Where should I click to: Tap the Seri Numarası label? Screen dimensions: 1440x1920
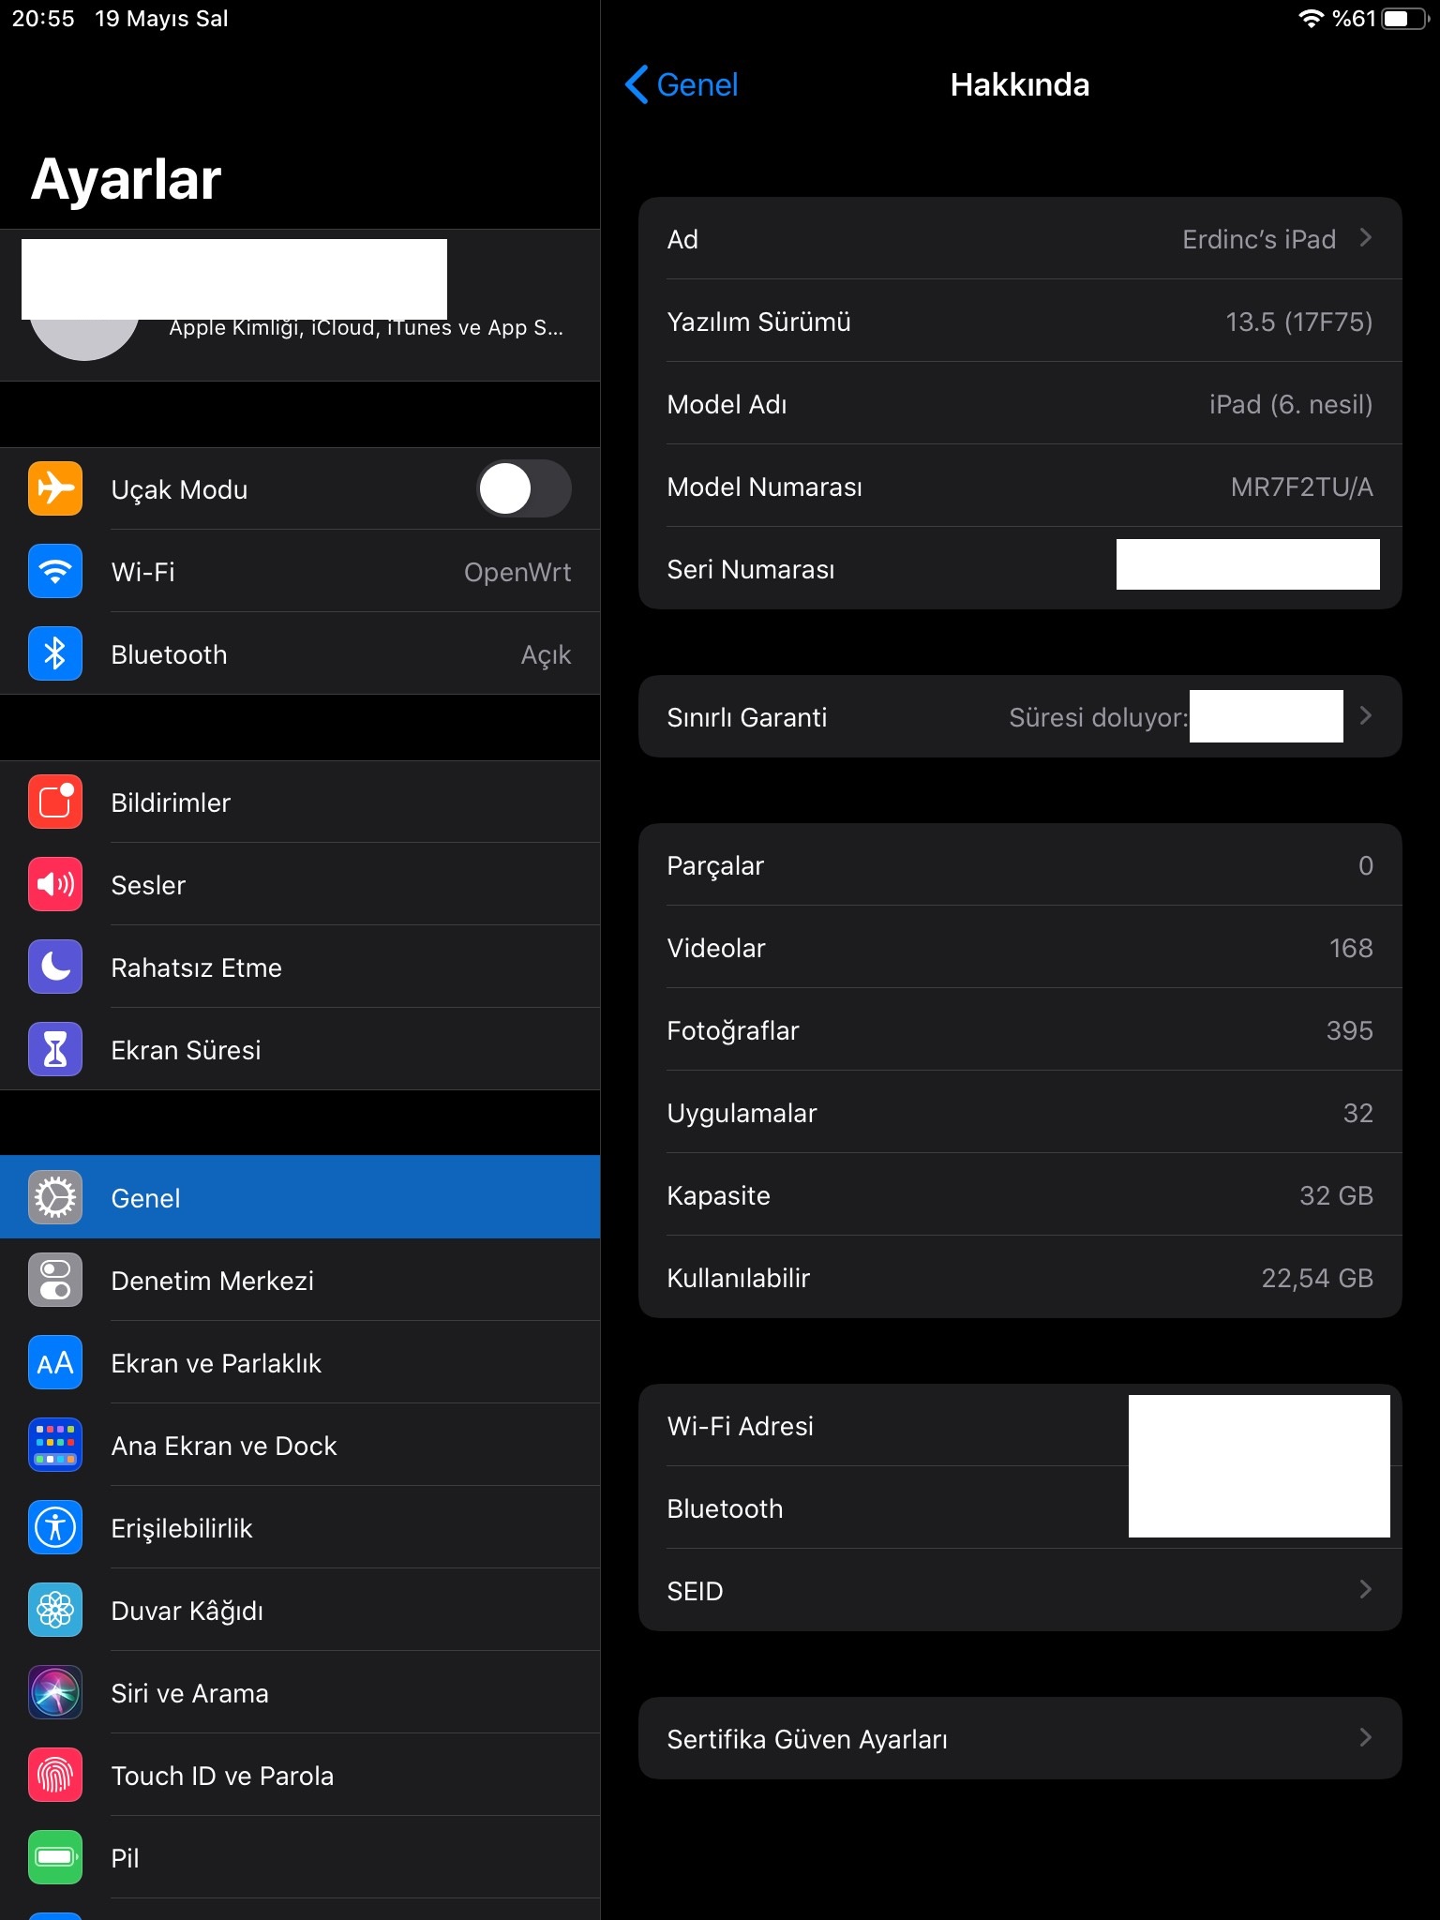pyautogui.click(x=750, y=569)
